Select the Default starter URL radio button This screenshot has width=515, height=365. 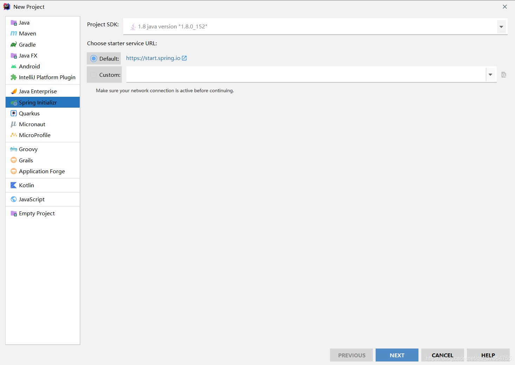93,59
